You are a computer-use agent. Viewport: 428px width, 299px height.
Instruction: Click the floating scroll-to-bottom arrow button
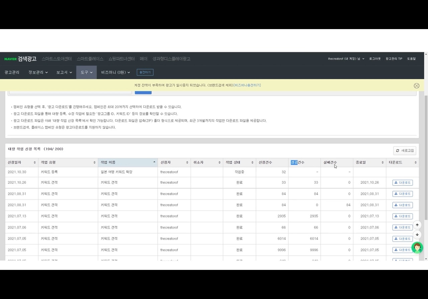[x=417, y=235]
